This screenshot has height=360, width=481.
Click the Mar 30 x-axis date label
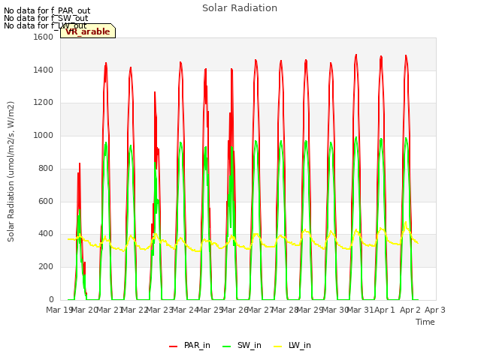(335, 310)
